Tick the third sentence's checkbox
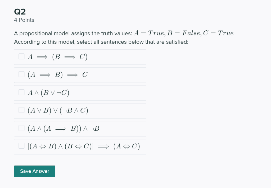 [21, 92]
